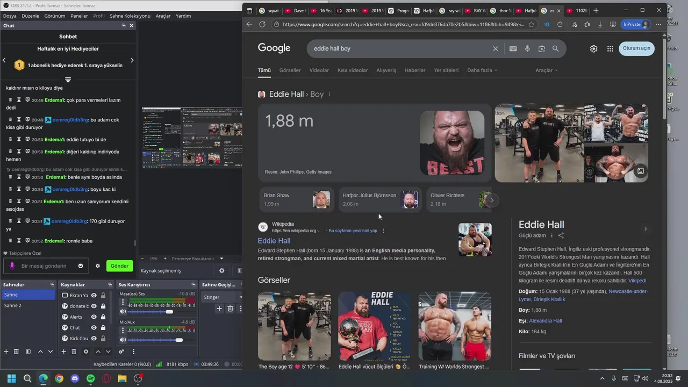Screen dimensions: 688x387
Task: Switch to Videolar search tab
Action: [x=319, y=70]
